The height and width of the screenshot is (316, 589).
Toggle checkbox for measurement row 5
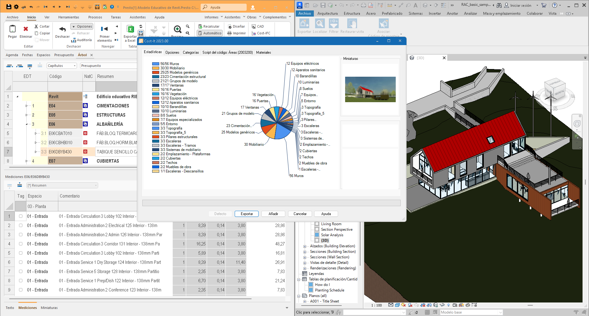click(x=21, y=253)
